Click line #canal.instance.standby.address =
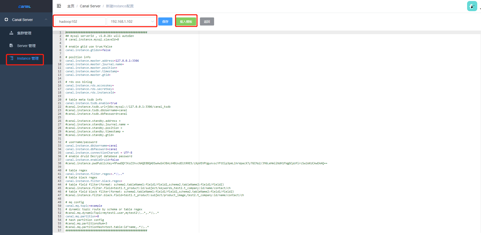 click(93, 121)
